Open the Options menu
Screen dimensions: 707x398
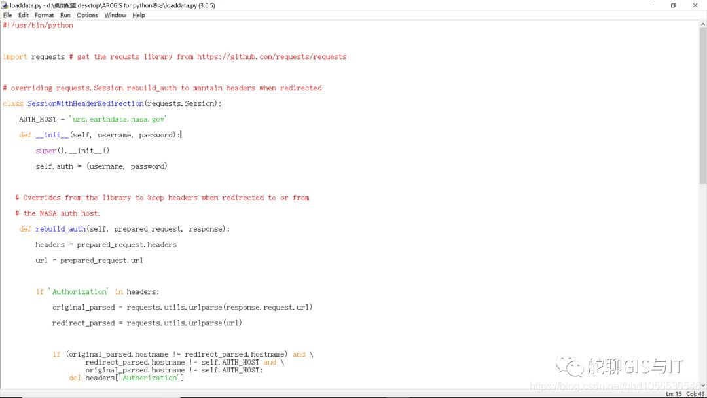point(87,15)
